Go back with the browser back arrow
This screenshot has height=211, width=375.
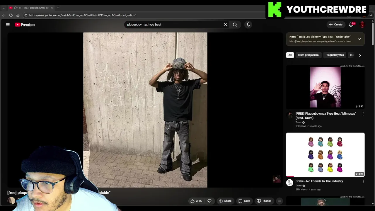[4, 15]
